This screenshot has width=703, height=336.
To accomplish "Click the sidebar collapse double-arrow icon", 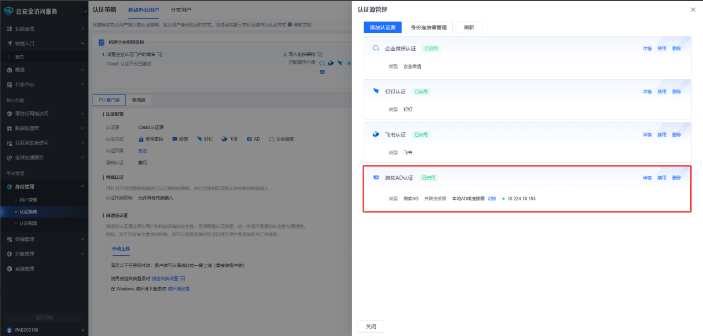I will (x=85, y=11).
